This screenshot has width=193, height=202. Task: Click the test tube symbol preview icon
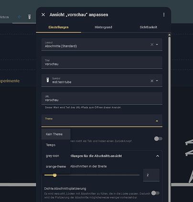click(x=48, y=80)
